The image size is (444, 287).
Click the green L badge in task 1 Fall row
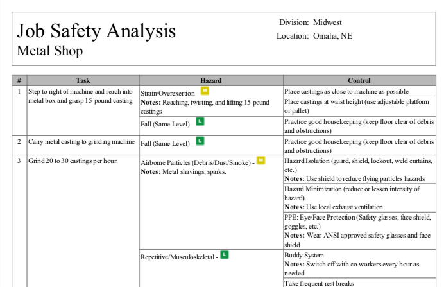point(200,122)
